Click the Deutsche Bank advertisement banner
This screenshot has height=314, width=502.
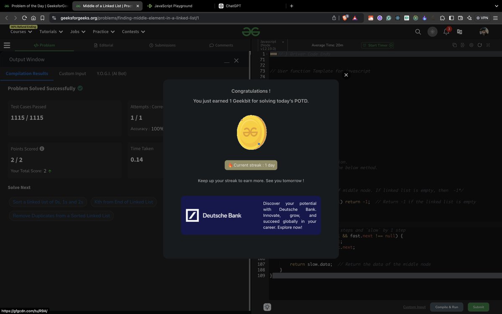251,215
